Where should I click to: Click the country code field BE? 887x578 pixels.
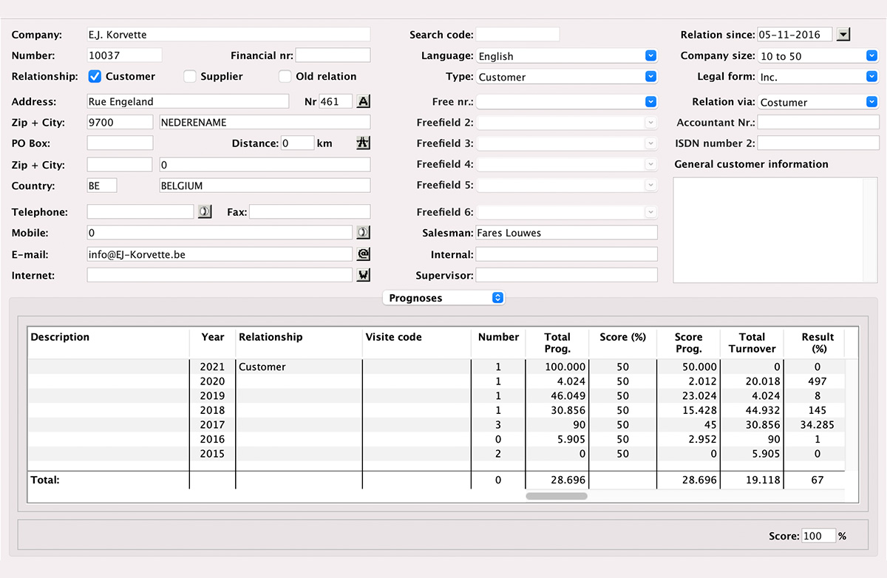pyautogui.click(x=102, y=186)
